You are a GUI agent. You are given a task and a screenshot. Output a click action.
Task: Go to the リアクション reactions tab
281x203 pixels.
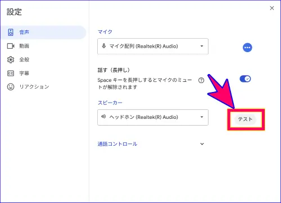[43, 87]
